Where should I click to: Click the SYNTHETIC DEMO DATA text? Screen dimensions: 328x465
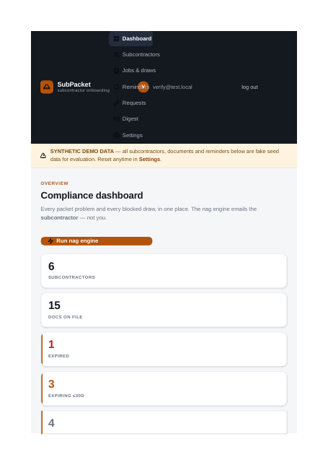pyautogui.click(x=82, y=151)
